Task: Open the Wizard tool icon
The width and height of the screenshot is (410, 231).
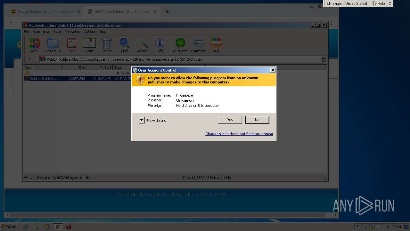Action: pos(142,45)
